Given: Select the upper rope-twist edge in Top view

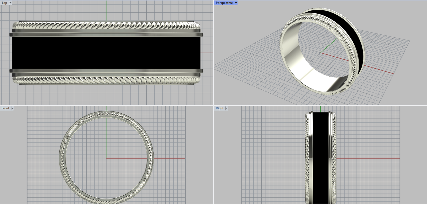Looking at the screenshot, I should [106, 26].
